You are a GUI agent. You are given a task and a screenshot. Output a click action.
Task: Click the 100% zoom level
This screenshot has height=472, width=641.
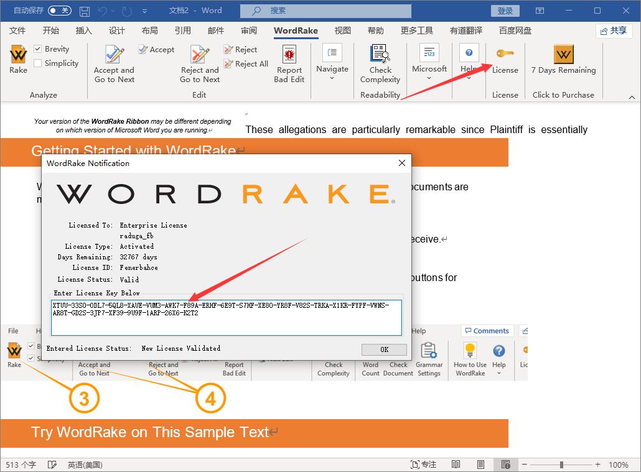618,465
